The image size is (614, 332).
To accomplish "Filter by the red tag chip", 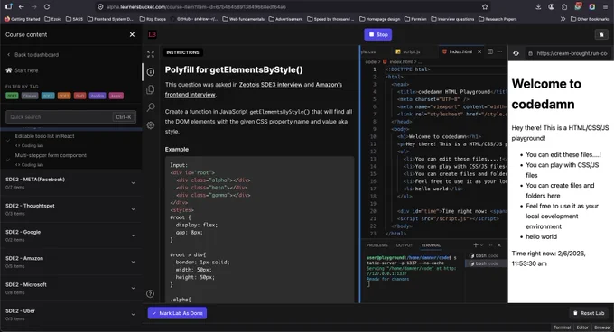I will click(79, 96).
